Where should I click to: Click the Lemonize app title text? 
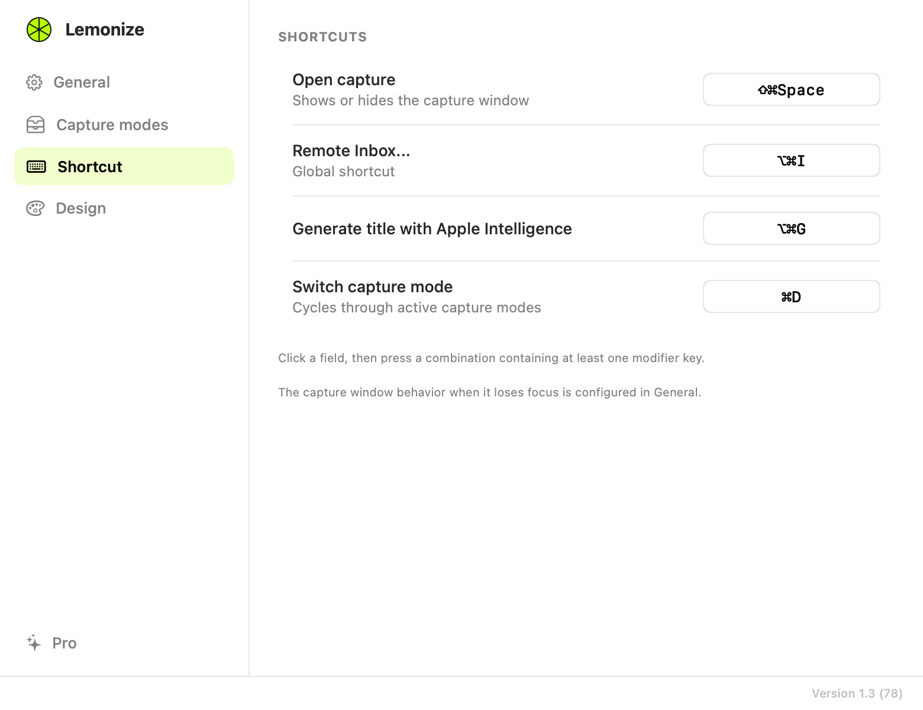pos(105,30)
